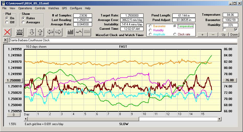The width and height of the screenshot is (243, 132).
Task: Select the Amplitude radio button
Action: click(x=150, y=34)
